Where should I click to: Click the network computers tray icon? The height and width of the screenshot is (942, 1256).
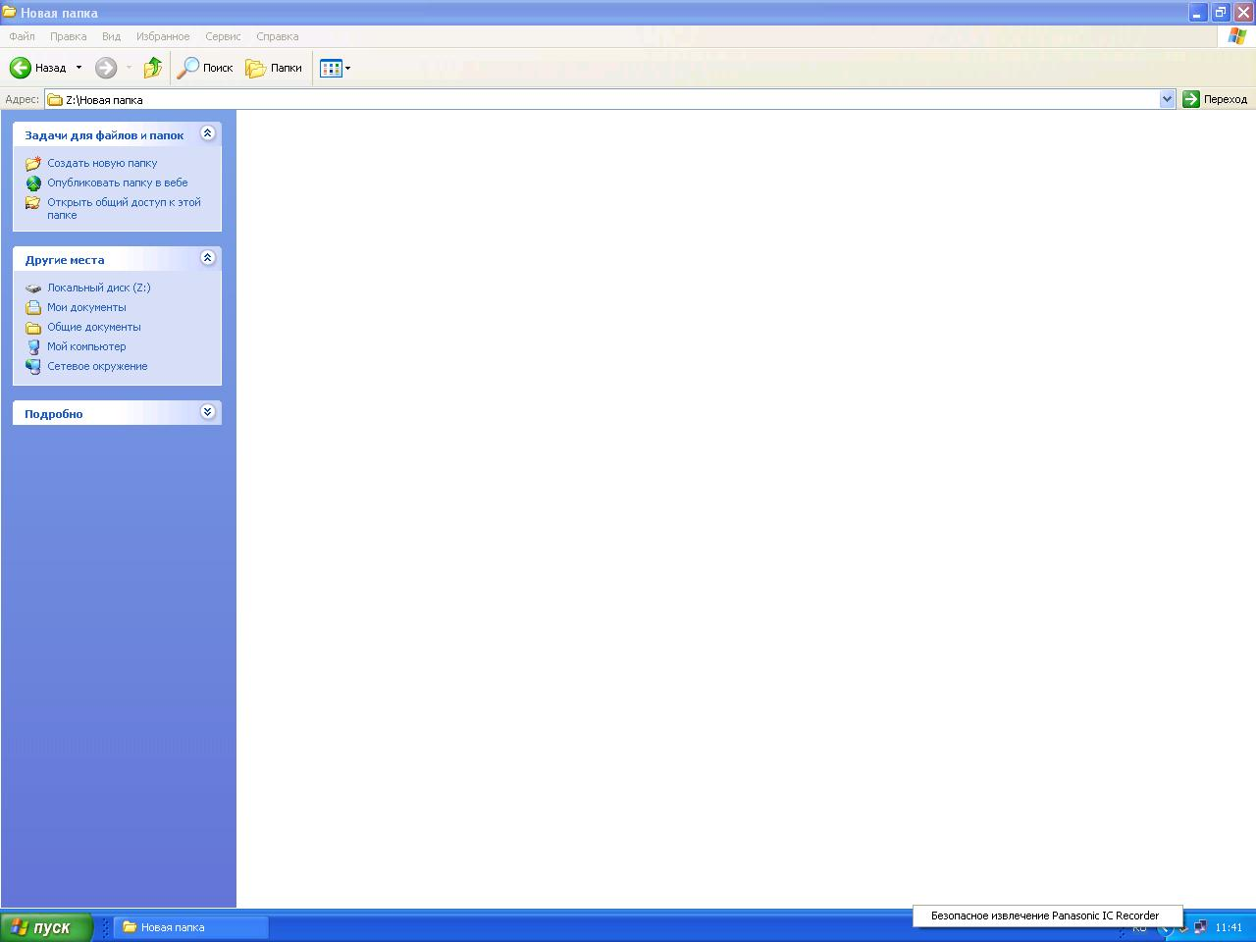[x=1200, y=927]
